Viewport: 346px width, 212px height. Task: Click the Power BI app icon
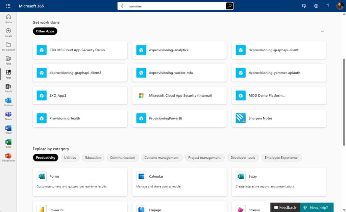[42, 209]
